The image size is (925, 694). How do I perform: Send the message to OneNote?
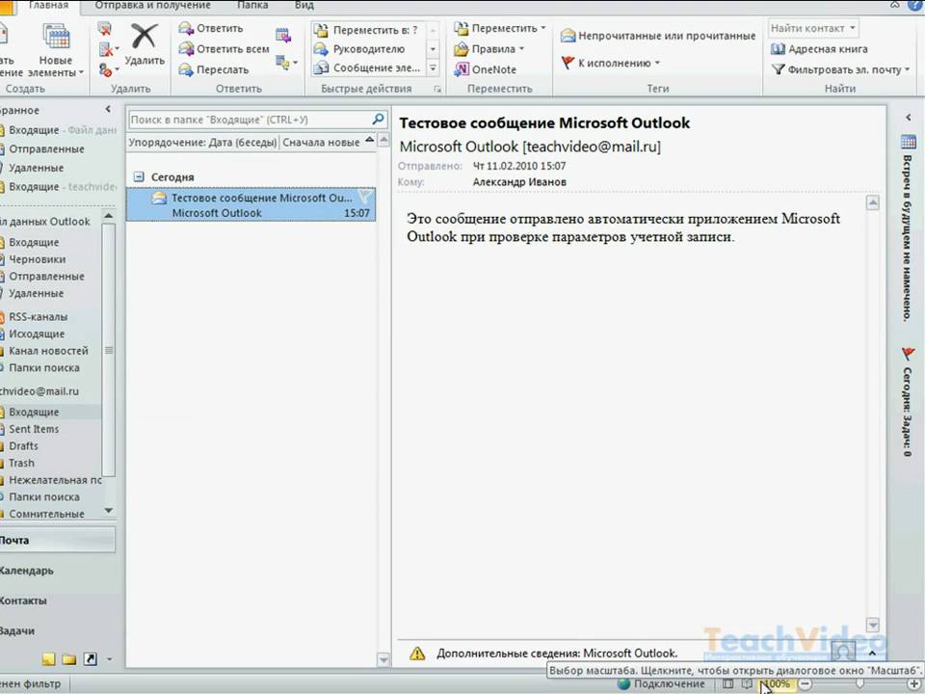tap(485, 69)
